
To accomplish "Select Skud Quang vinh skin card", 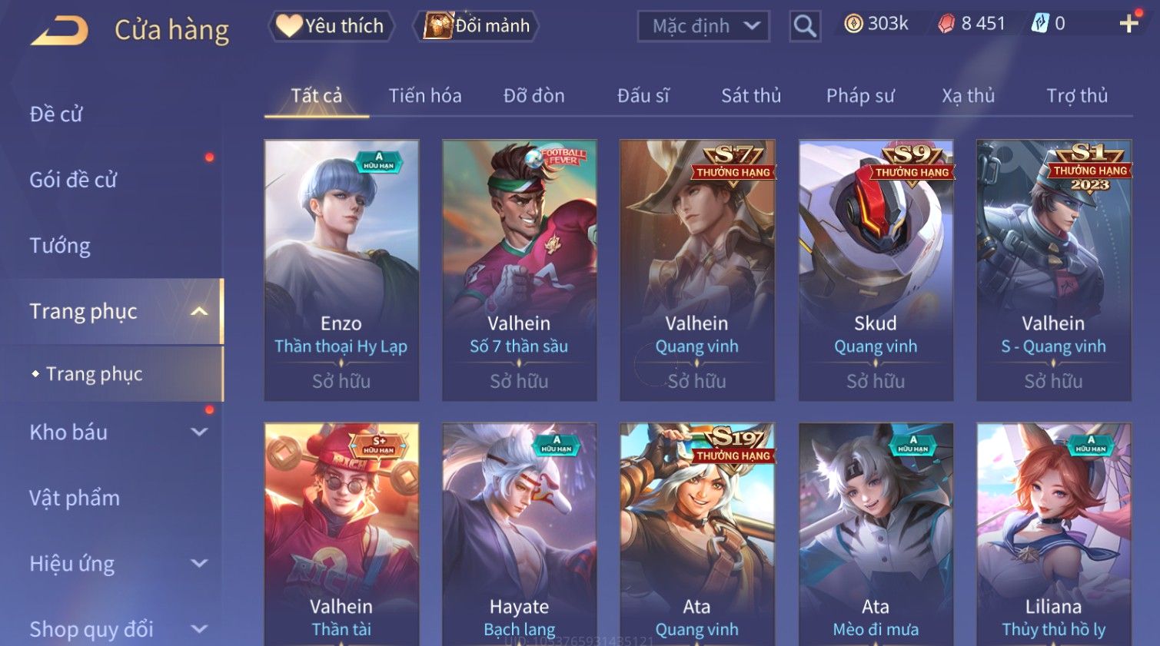I will click(876, 270).
